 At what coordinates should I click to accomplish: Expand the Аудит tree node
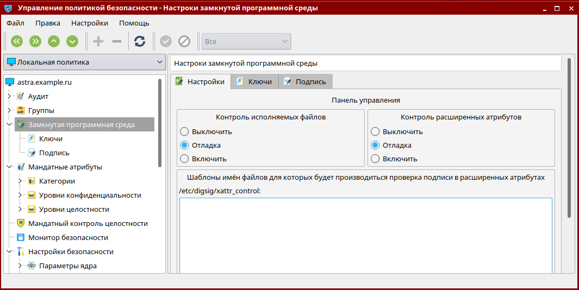10,96
